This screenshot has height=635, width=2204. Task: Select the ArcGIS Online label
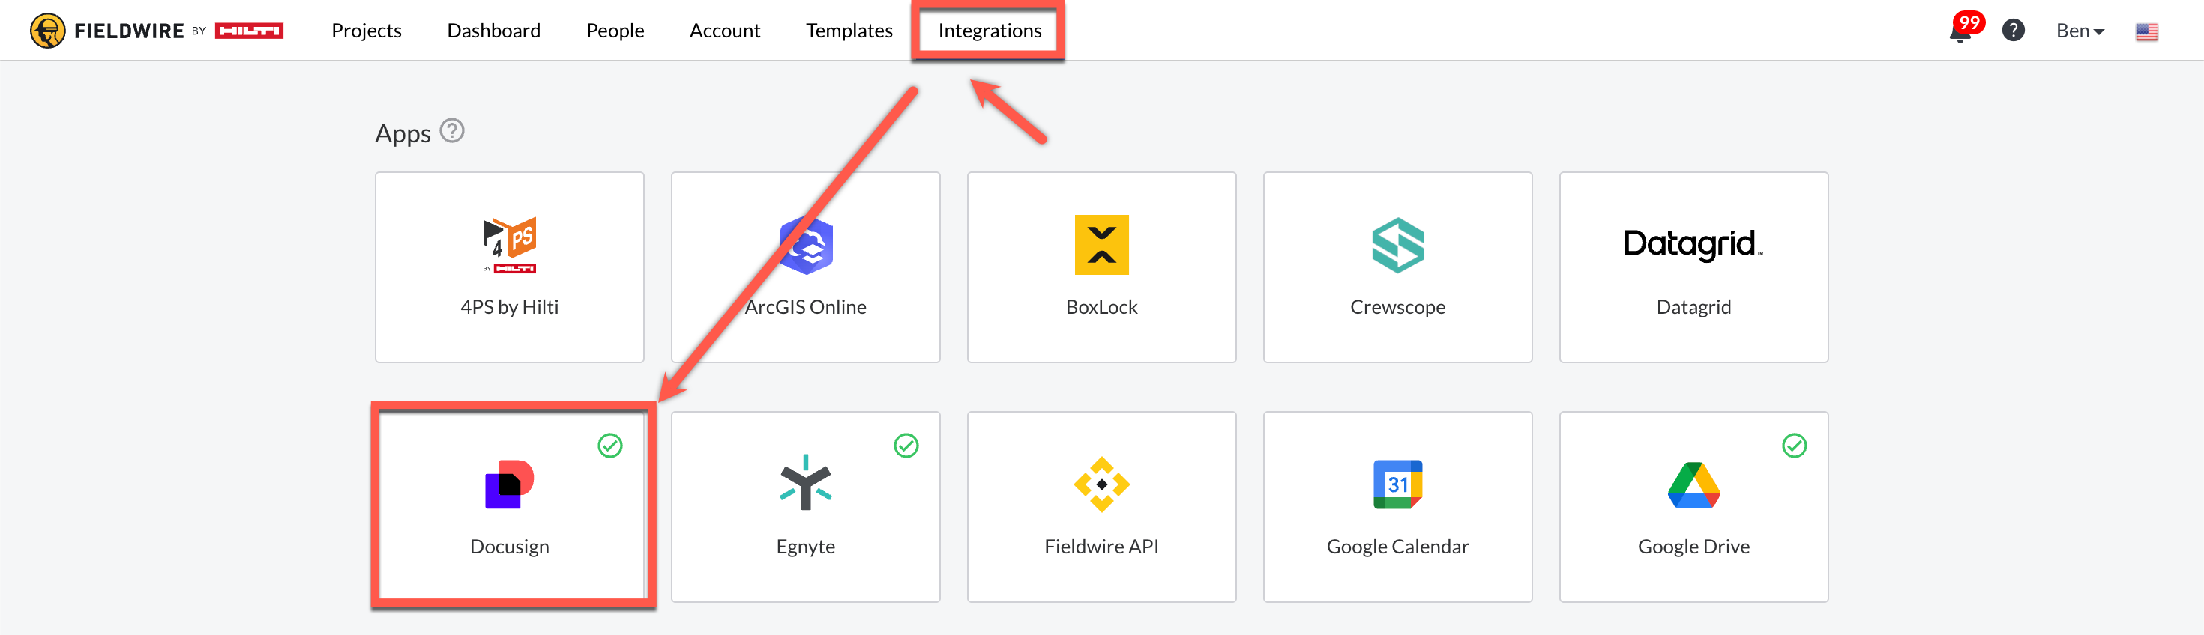805,307
